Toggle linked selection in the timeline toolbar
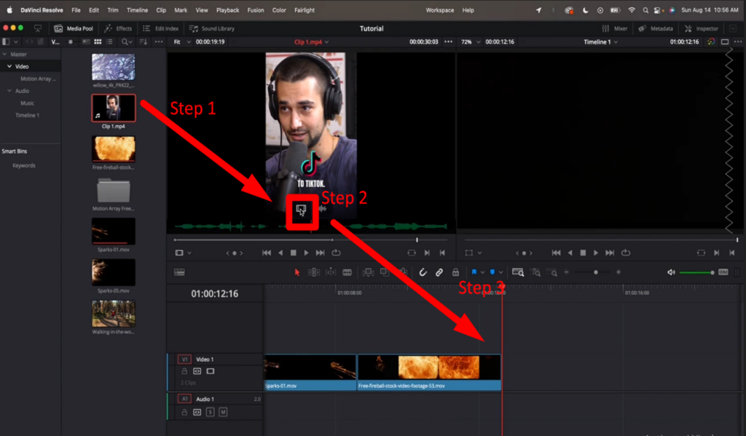 [x=438, y=271]
